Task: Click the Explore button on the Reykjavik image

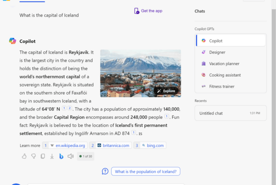Action: [x=166, y=91]
